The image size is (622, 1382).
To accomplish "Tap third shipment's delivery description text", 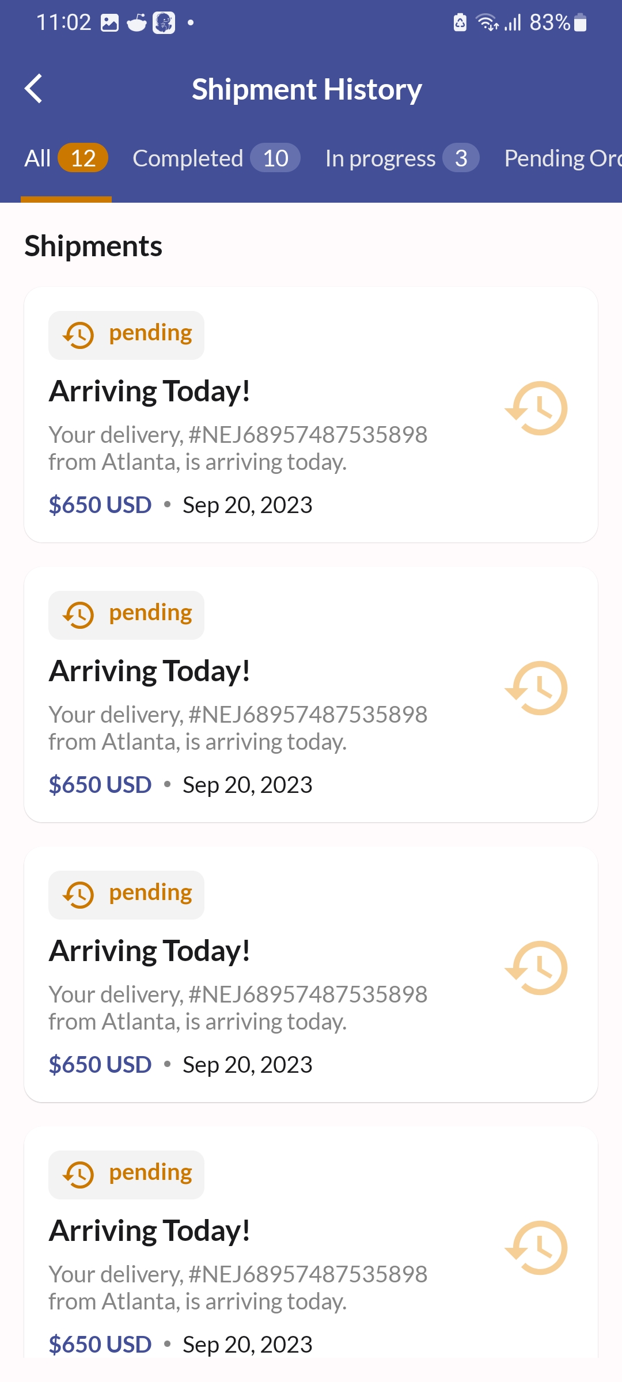I will click(237, 1008).
